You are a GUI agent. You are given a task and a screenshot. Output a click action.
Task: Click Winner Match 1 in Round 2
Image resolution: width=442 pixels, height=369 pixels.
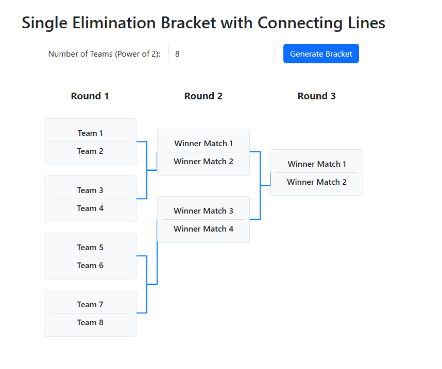[203, 143]
